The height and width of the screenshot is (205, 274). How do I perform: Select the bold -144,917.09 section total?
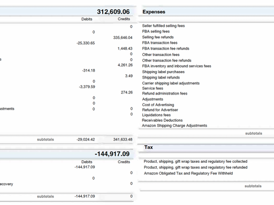pos(112,154)
